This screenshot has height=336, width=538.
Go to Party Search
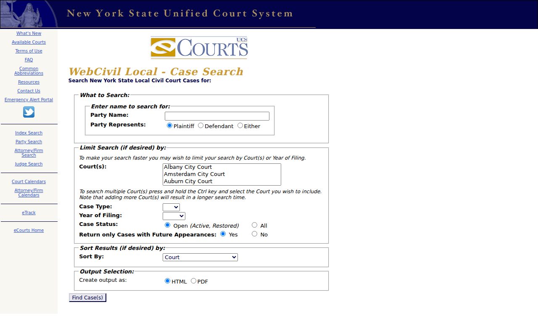point(29,142)
